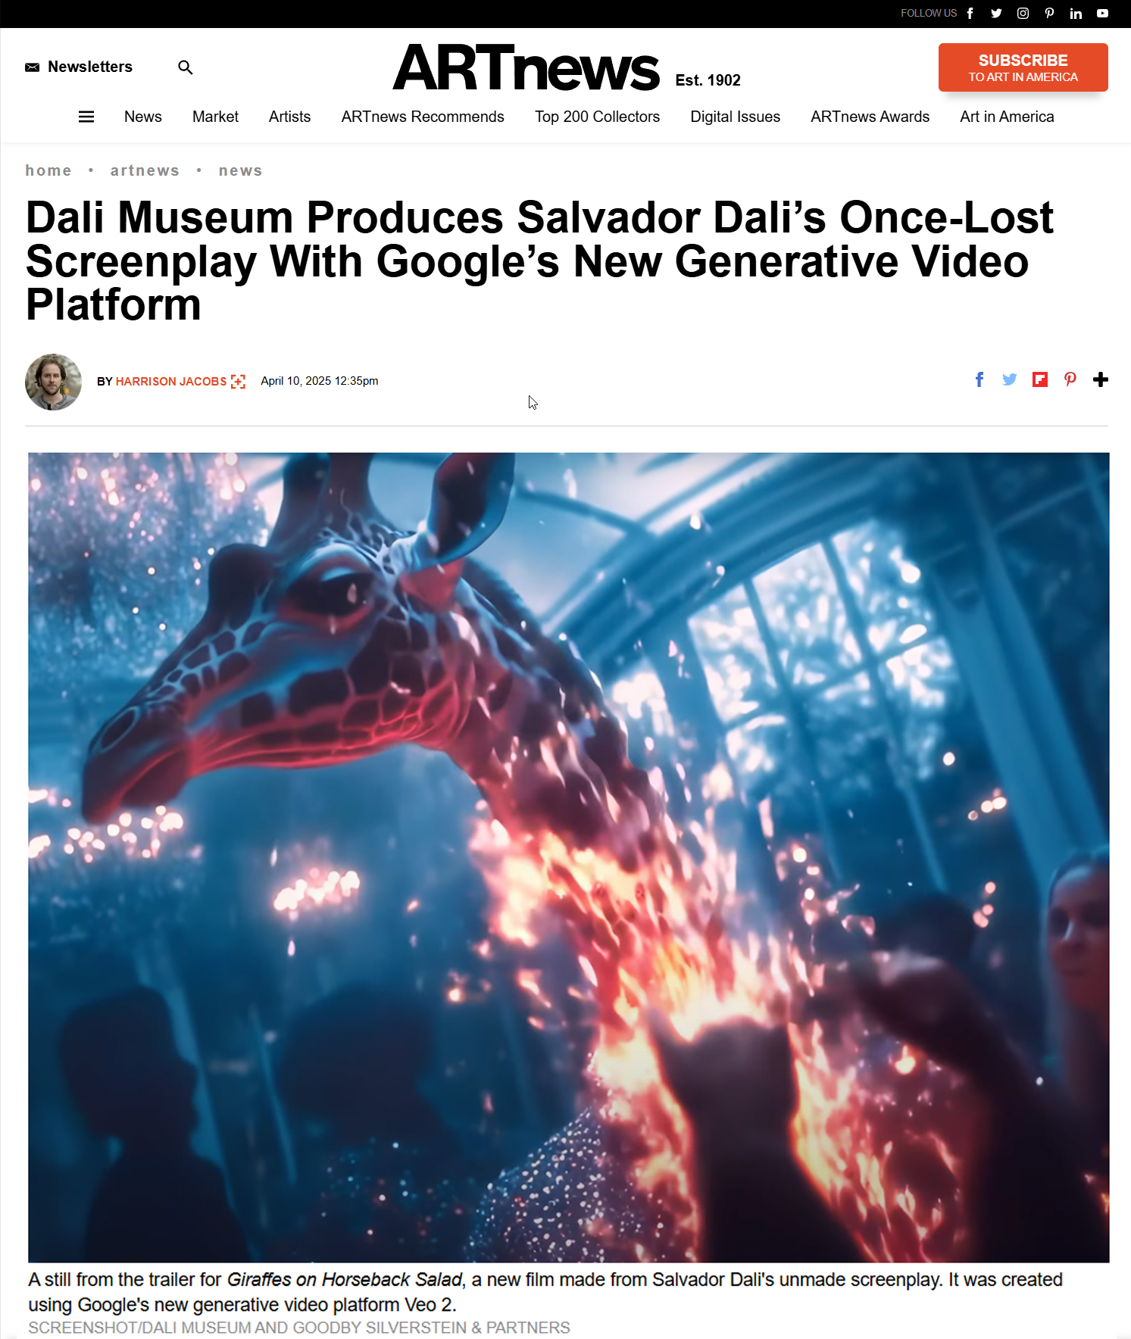Screen dimensions: 1131x1339
Task: Share article using blue Facebook icon
Action: pos(979,379)
